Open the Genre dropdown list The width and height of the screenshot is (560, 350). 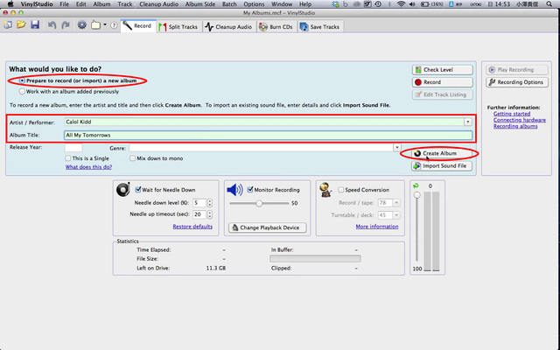(x=395, y=148)
